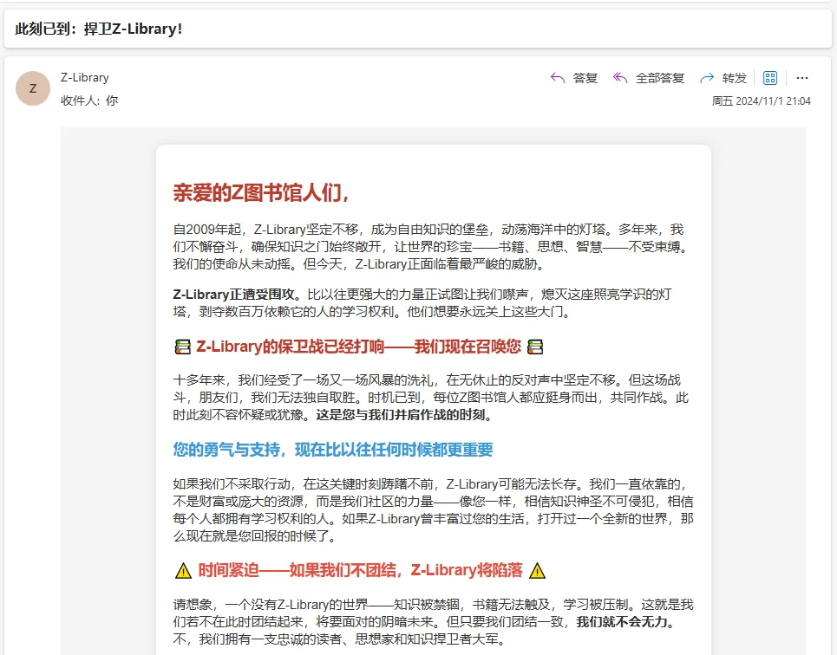
Task: Click the bold text 我们就不会无力
Action: 625,622
